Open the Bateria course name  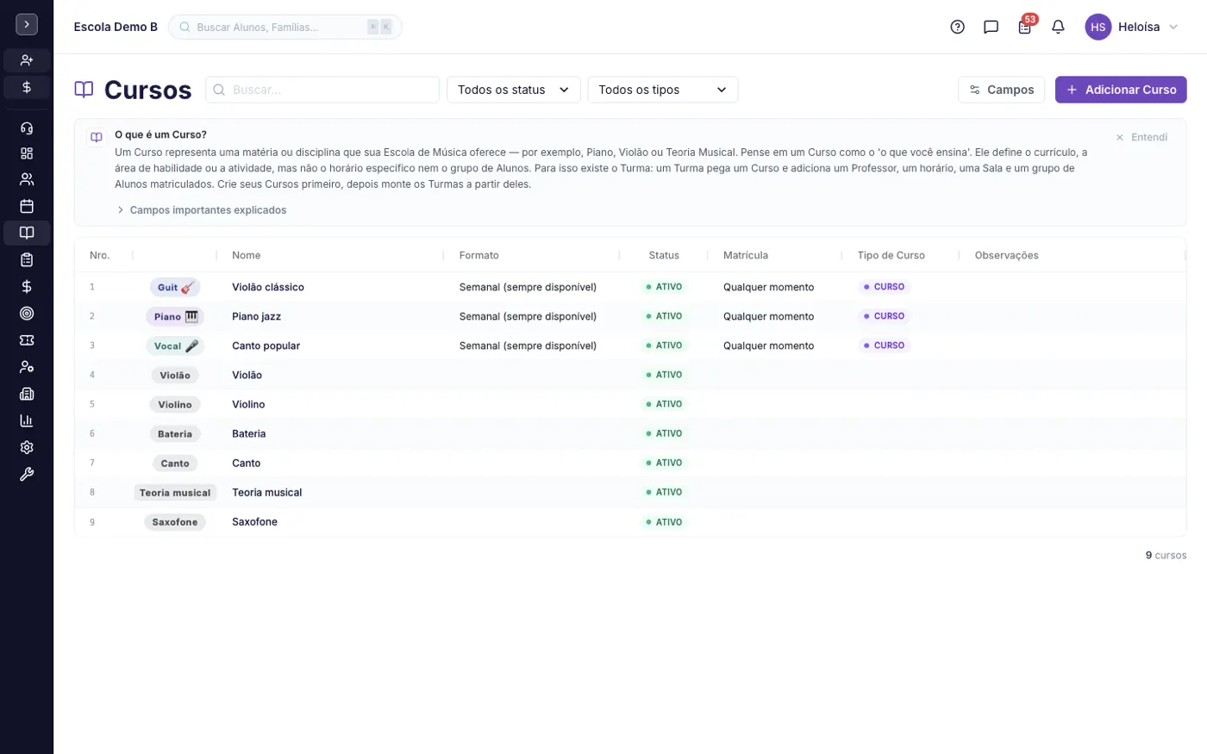click(x=249, y=433)
